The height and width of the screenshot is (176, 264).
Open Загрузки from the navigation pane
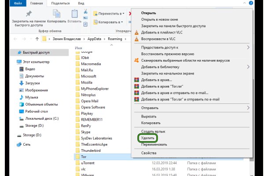(x=22, y=83)
